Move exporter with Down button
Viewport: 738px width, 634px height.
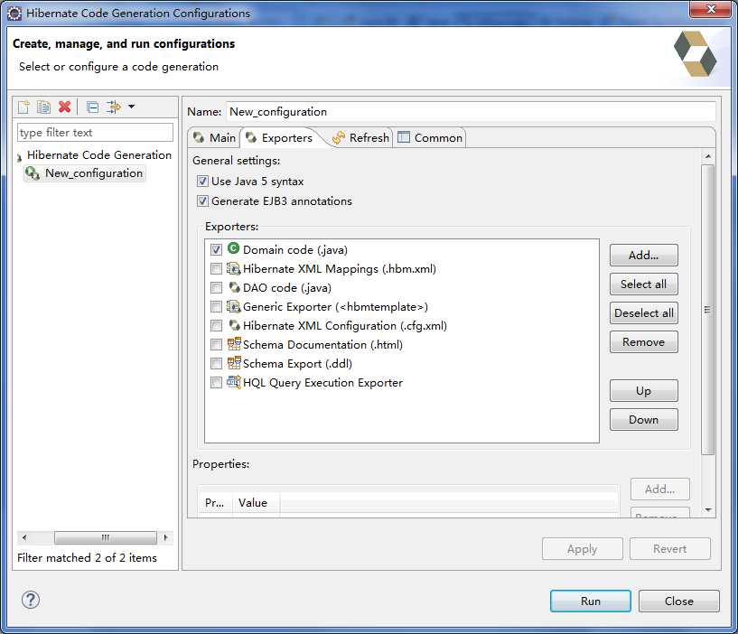click(x=643, y=419)
